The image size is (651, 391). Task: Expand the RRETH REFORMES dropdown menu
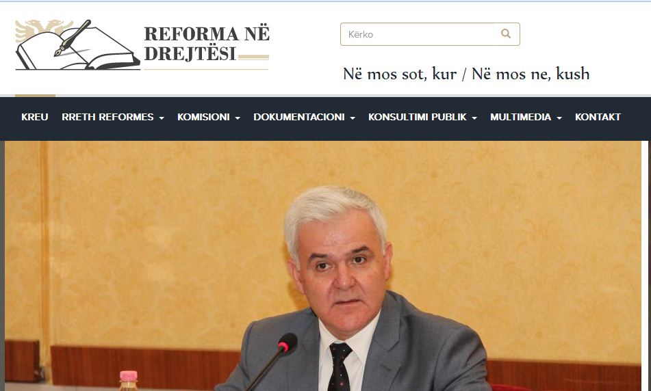tap(107, 117)
